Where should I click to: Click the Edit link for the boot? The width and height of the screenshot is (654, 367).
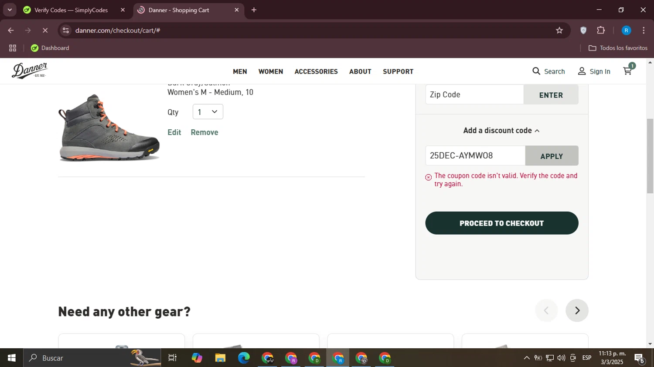coord(174,132)
